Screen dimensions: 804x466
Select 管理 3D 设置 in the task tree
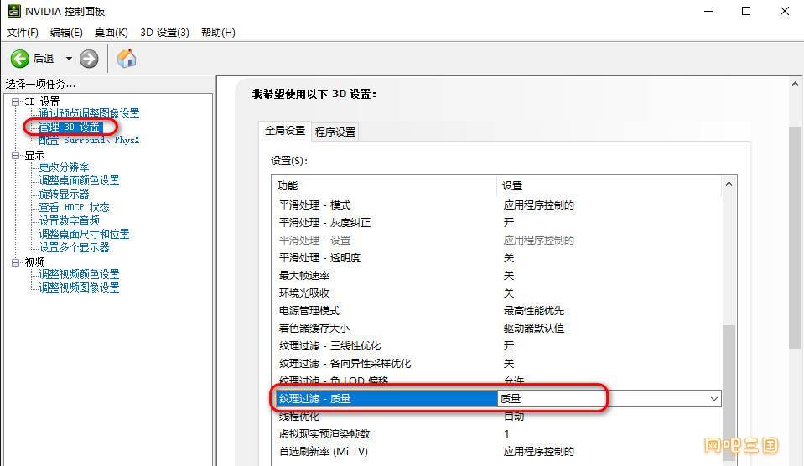70,127
